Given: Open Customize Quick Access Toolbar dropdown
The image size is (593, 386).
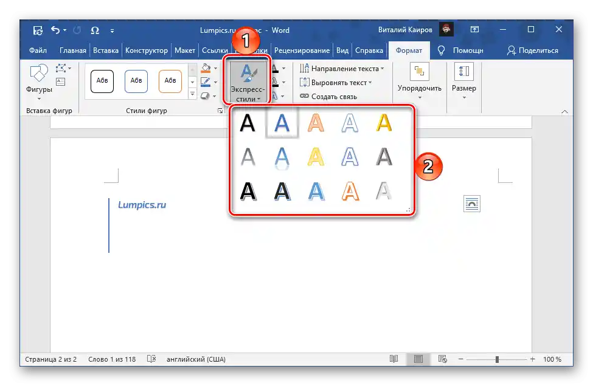Looking at the screenshot, I should click(x=113, y=30).
